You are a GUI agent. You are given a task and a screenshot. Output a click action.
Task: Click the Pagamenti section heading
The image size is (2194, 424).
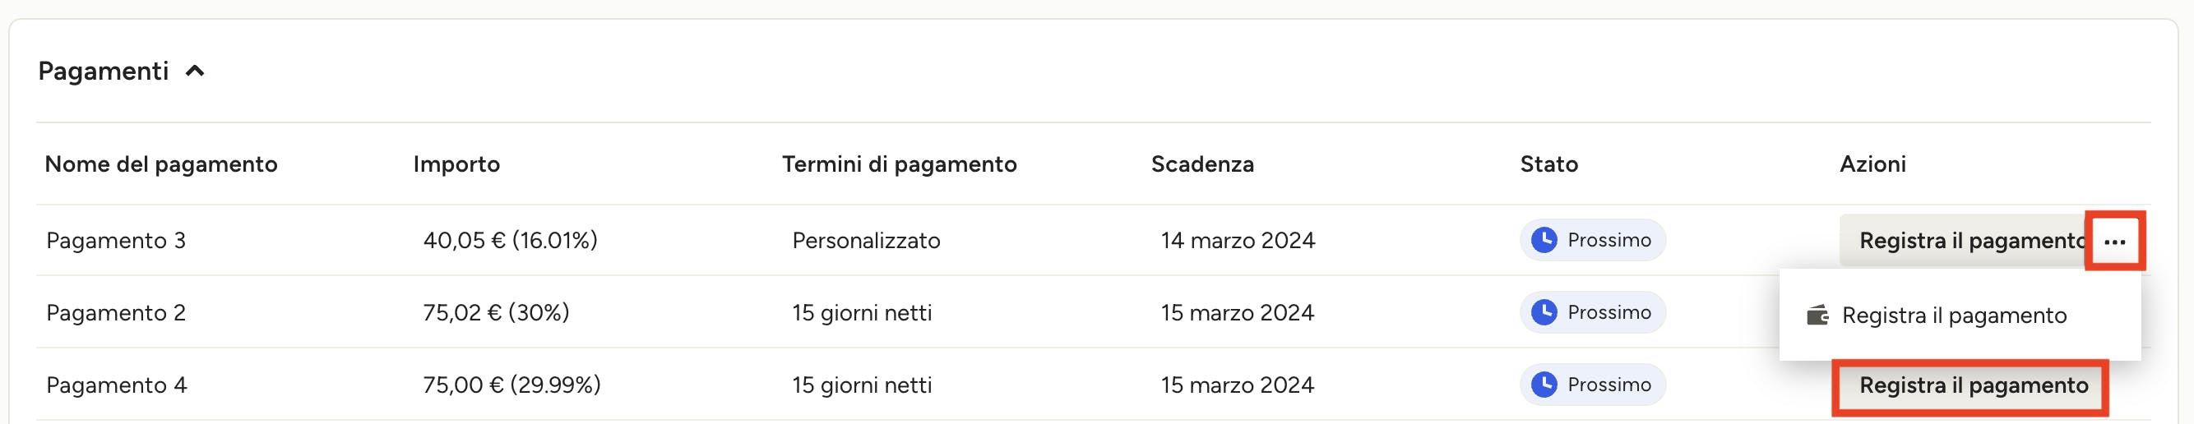pyautogui.click(x=103, y=71)
